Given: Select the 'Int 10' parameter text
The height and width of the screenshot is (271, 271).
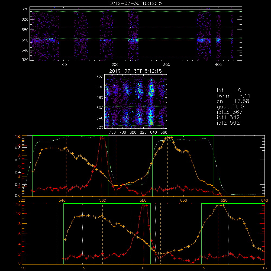Looking at the screenshot, I should pyautogui.click(x=229, y=91).
